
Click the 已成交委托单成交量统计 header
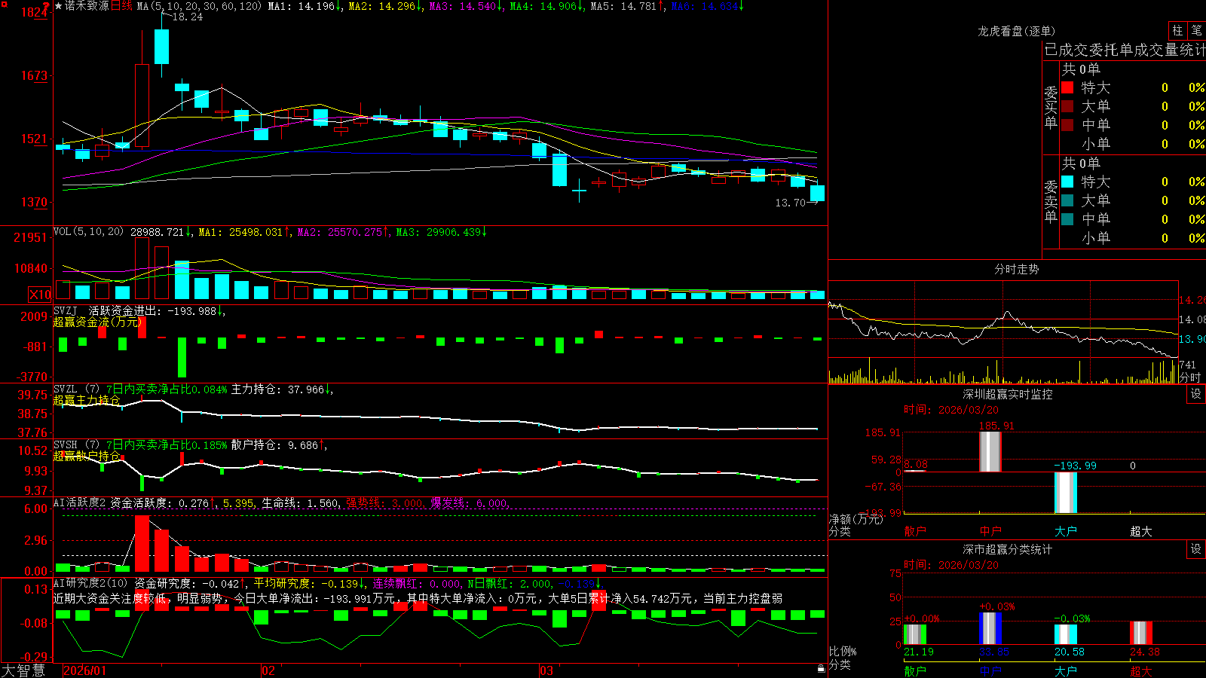coord(1125,50)
